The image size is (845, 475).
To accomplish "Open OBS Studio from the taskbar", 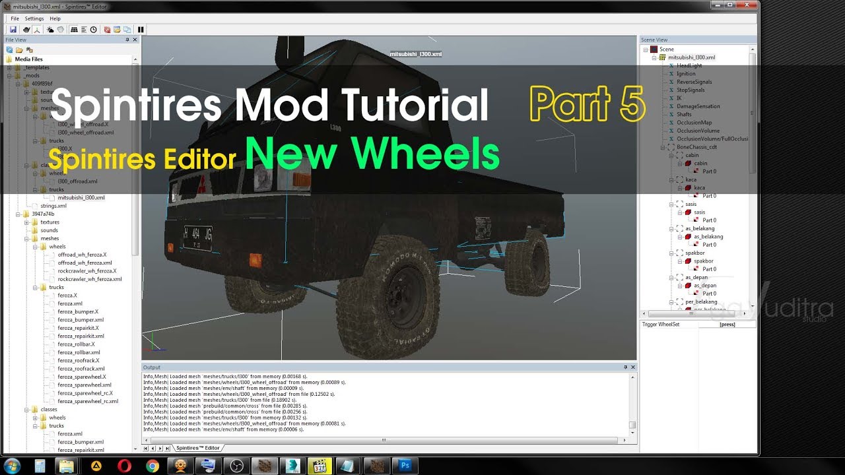I will 237,466.
